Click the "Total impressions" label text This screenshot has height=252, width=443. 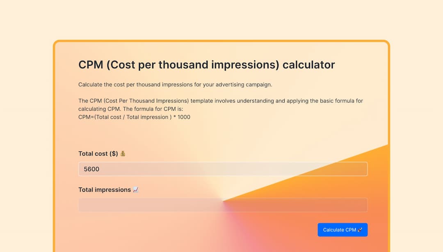tap(105, 190)
